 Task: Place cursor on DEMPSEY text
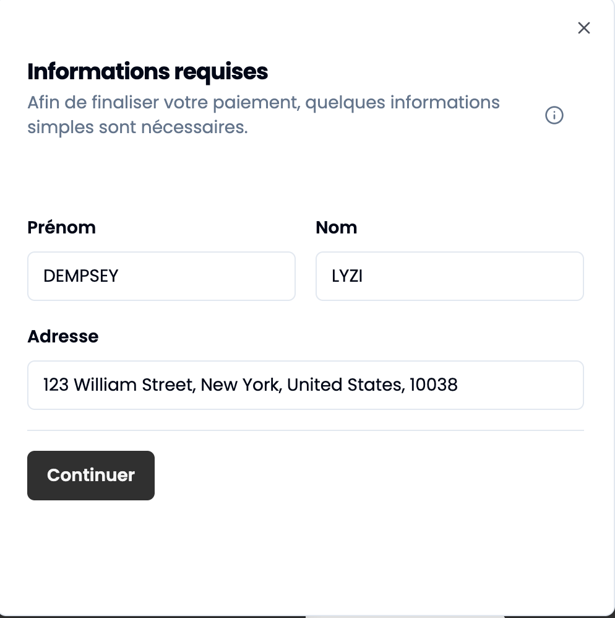click(x=80, y=276)
